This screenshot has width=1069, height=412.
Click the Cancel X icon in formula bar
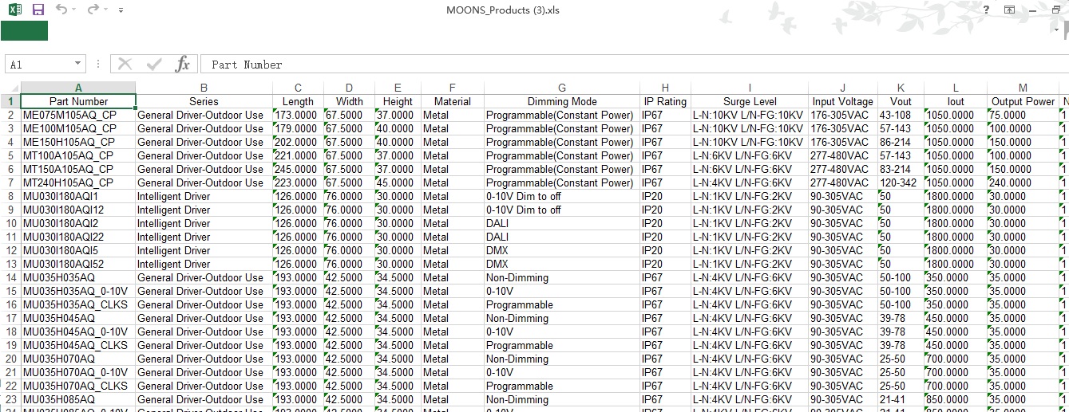click(x=125, y=65)
